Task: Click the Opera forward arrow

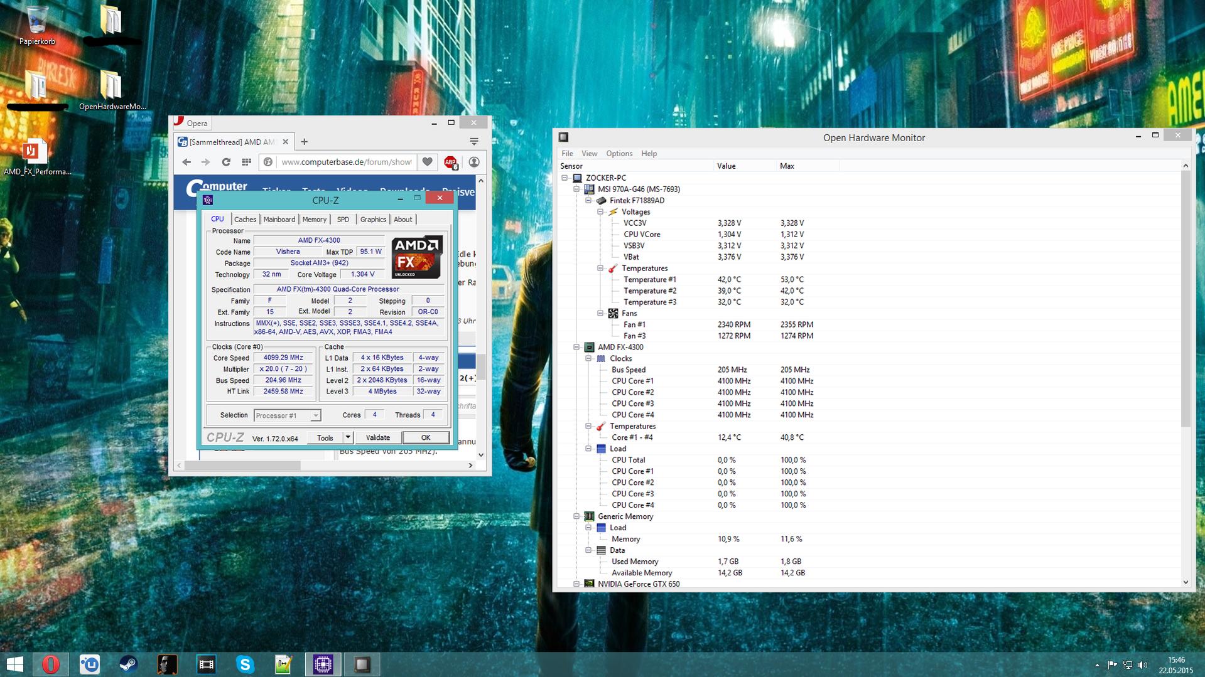Action: tap(205, 162)
